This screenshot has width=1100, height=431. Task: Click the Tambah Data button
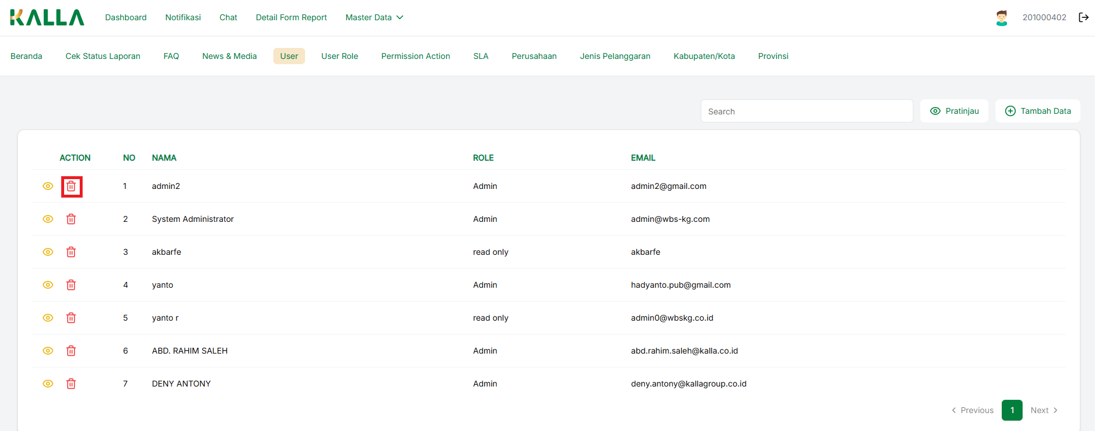pos(1038,111)
